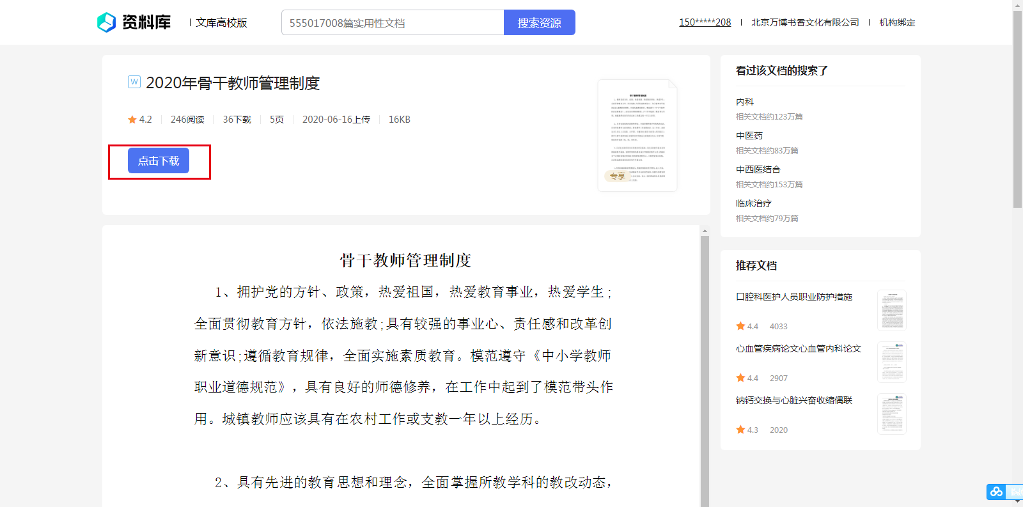Open account 150*****208 link
This screenshot has width=1023, height=507.
point(705,22)
